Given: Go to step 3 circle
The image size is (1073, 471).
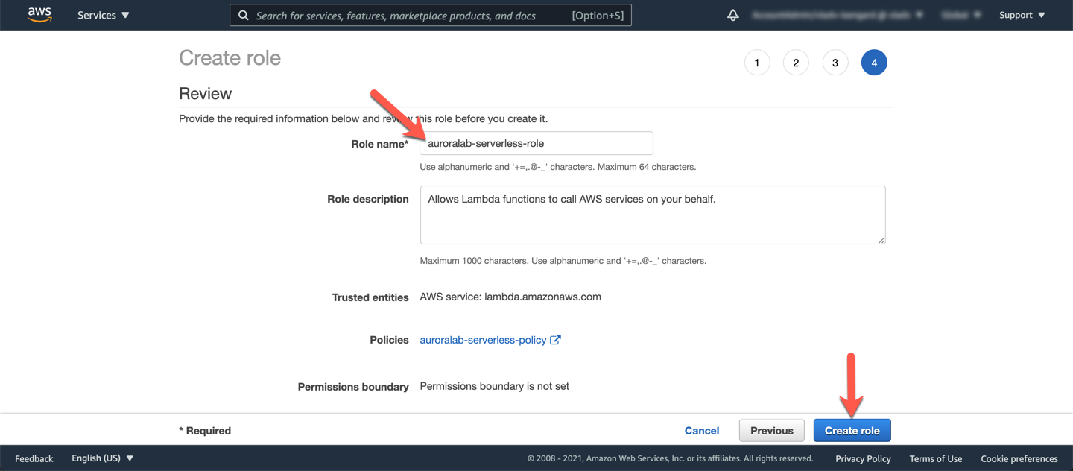Looking at the screenshot, I should pyautogui.click(x=835, y=63).
